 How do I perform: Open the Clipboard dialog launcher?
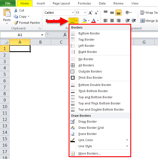click(39, 29)
